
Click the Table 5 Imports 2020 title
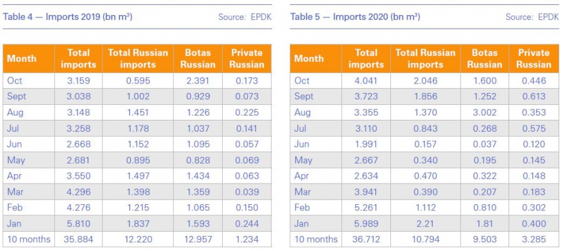(x=355, y=16)
